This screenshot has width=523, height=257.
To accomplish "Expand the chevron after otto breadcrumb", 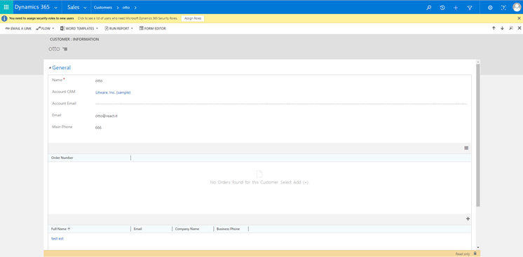I will coord(135,7).
